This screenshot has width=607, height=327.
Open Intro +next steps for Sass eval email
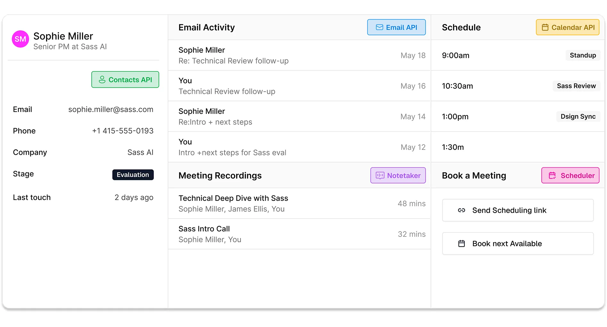(x=299, y=147)
